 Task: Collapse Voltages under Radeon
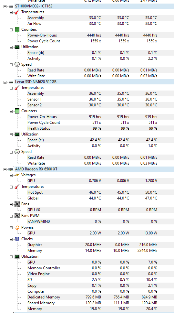coord(11,175)
